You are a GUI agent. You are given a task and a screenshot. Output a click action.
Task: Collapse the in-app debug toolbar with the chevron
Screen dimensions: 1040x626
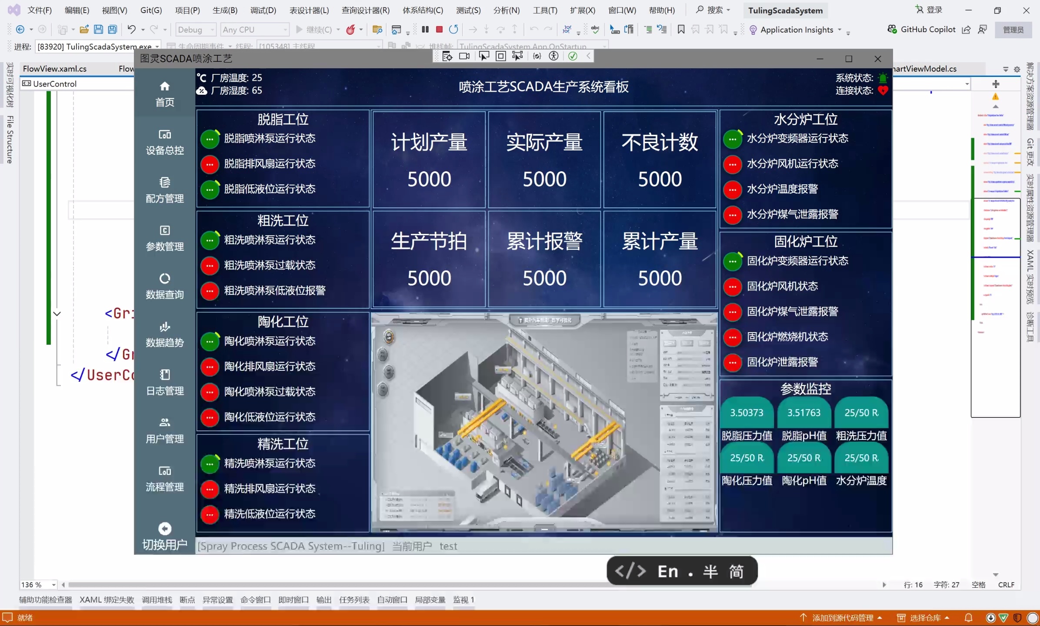tap(588, 56)
